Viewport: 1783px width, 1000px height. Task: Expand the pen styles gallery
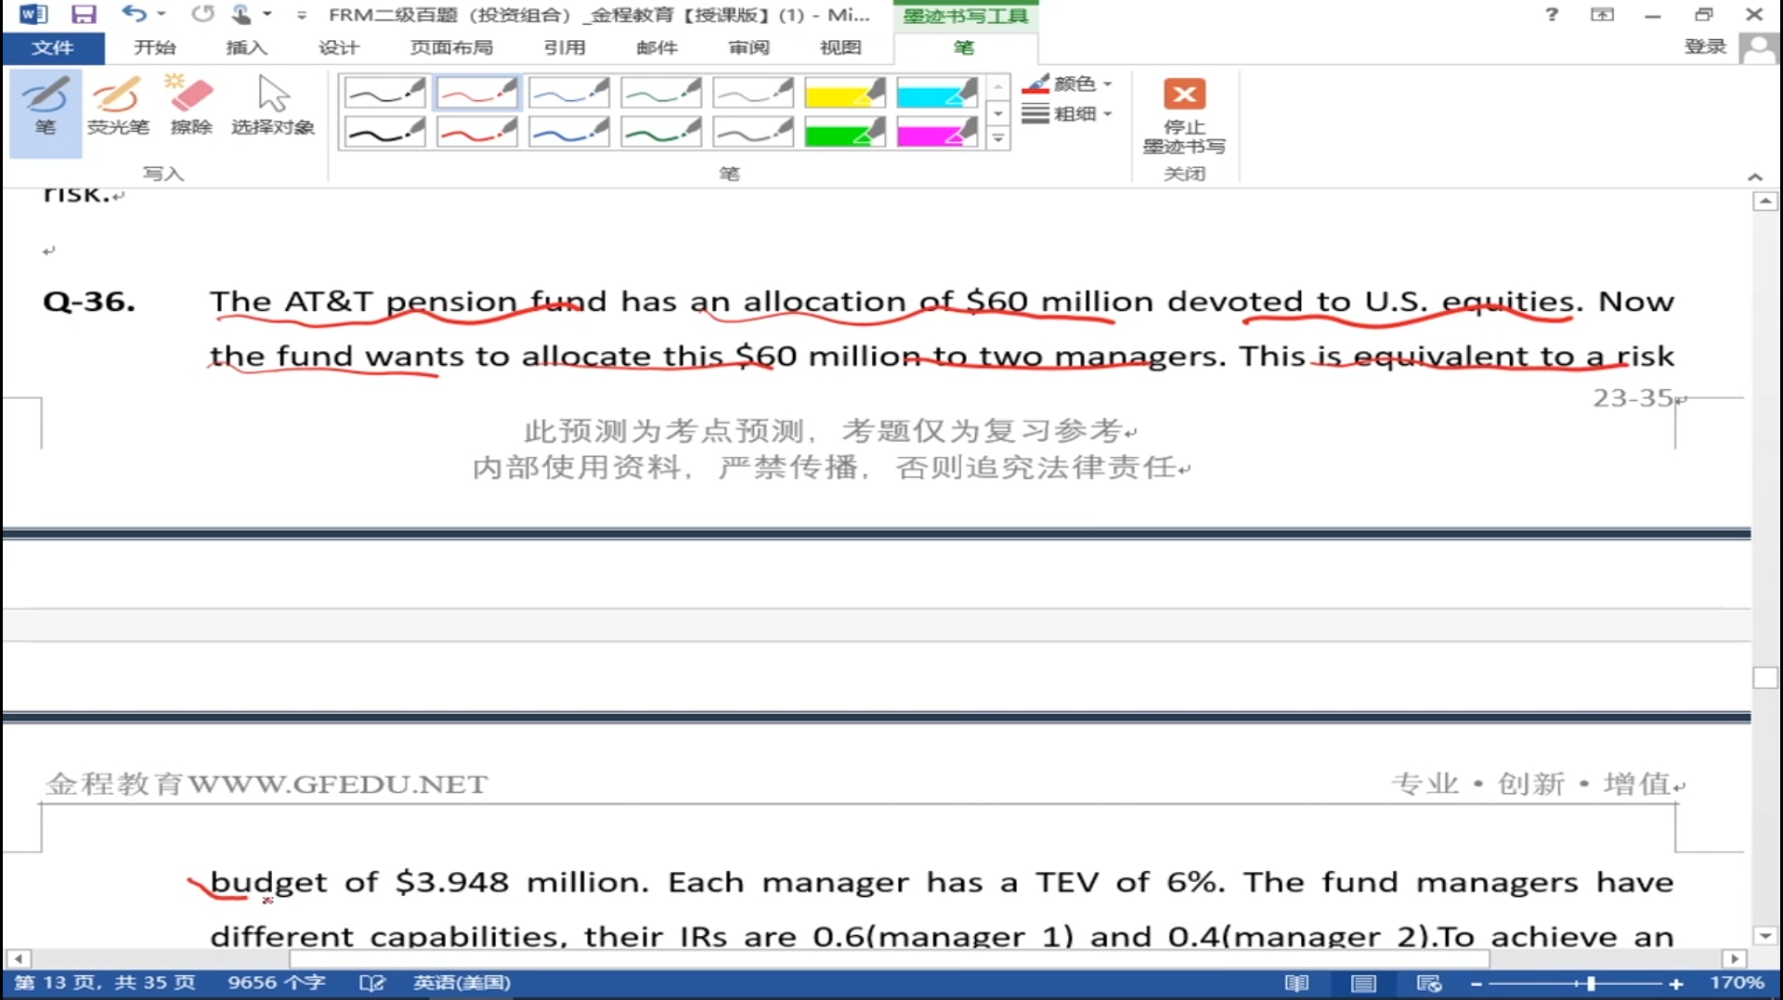tap(998, 139)
